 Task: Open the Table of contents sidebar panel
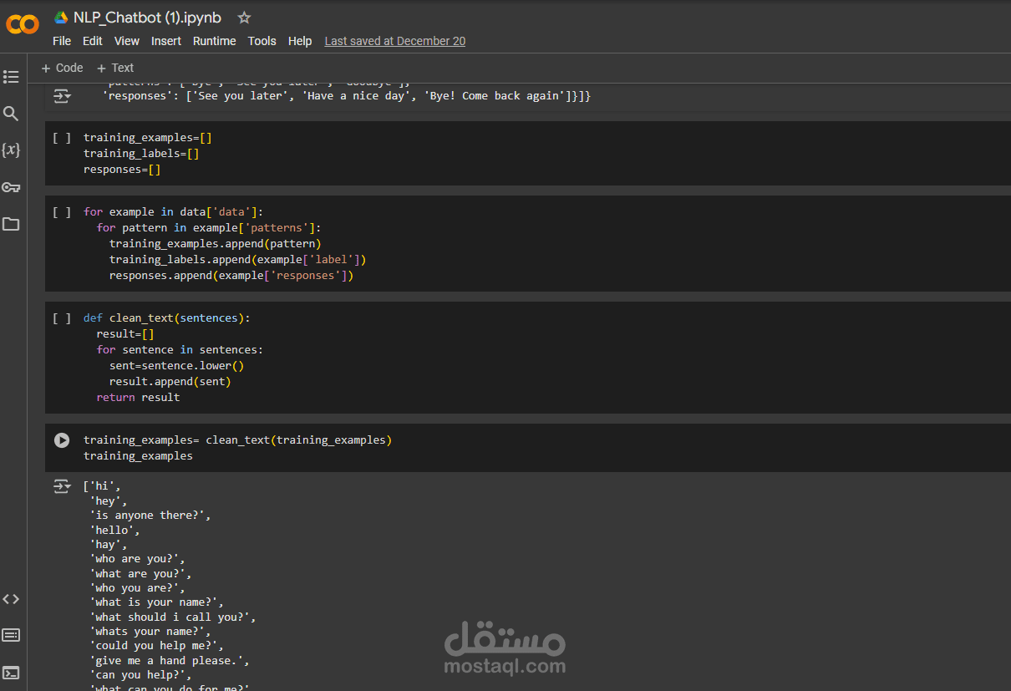(x=11, y=77)
